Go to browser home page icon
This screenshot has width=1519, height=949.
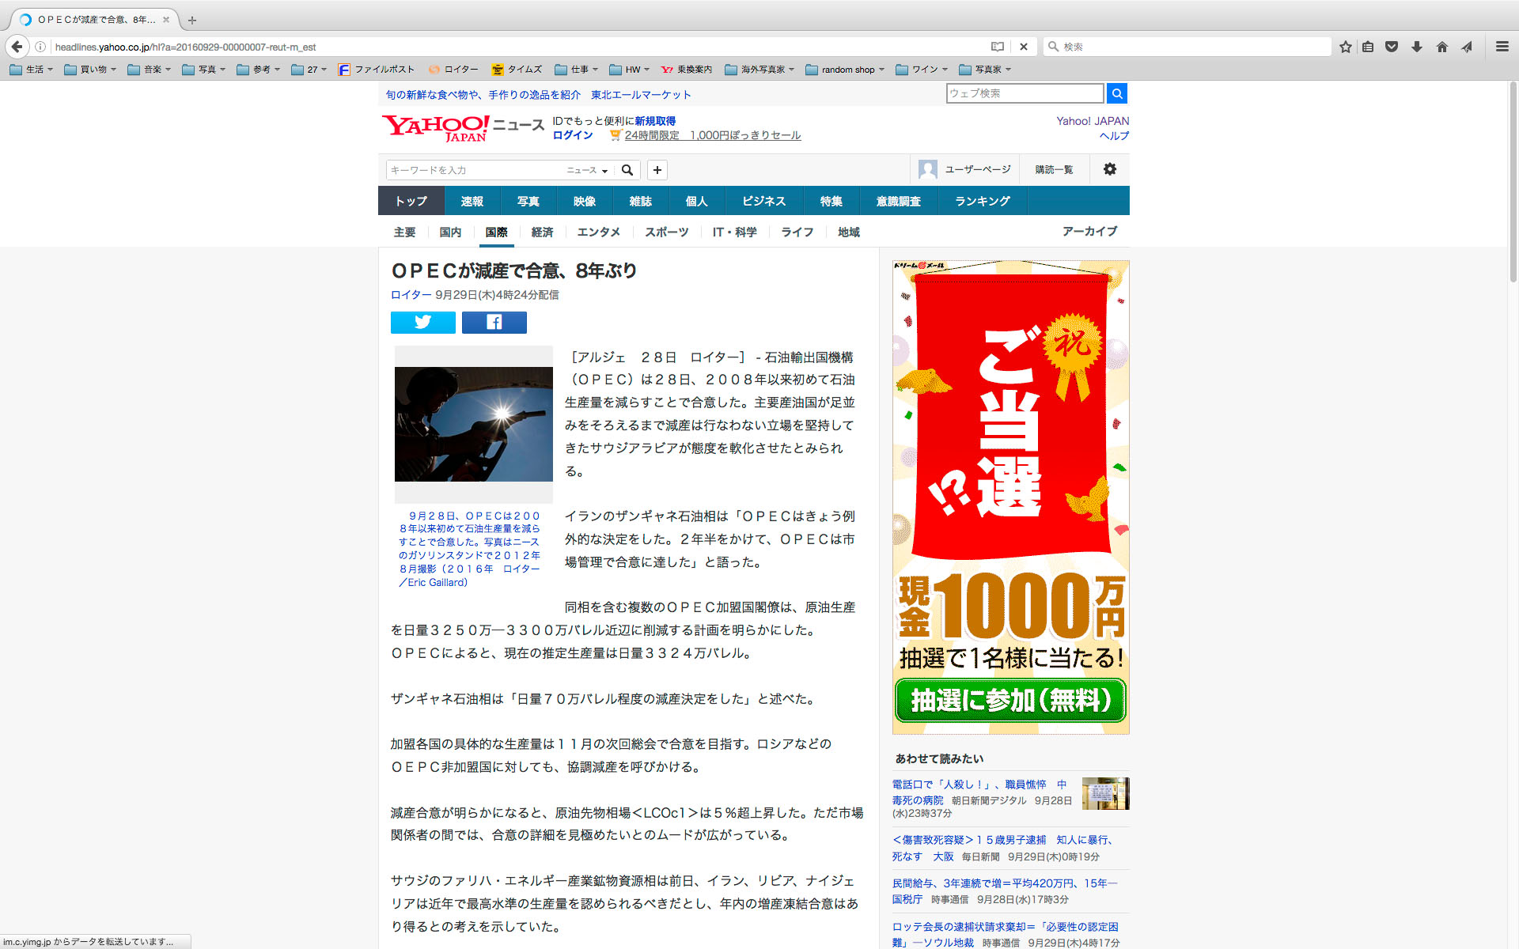(x=1441, y=47)
